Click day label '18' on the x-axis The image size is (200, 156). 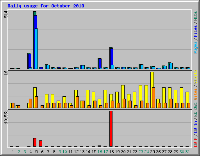tap(111, 152)
